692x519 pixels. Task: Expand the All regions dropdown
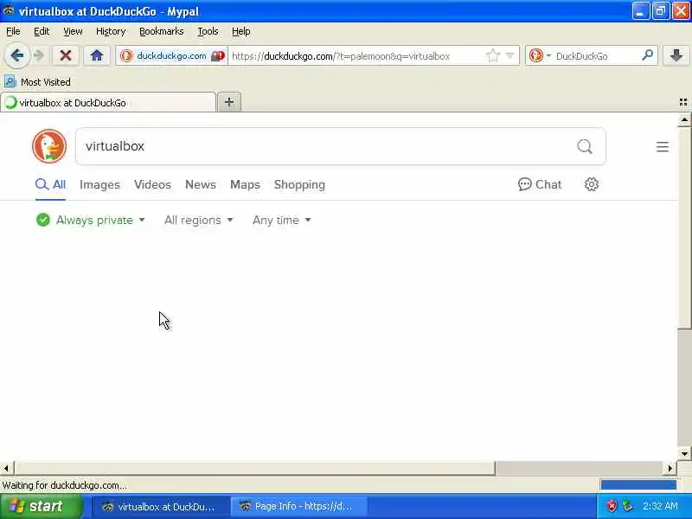tap(199, 220)
